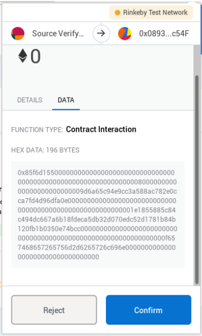This screenshot has width=202, height=336.
Task: Switch to the DETAILS tab
Action: click(30, 100)
